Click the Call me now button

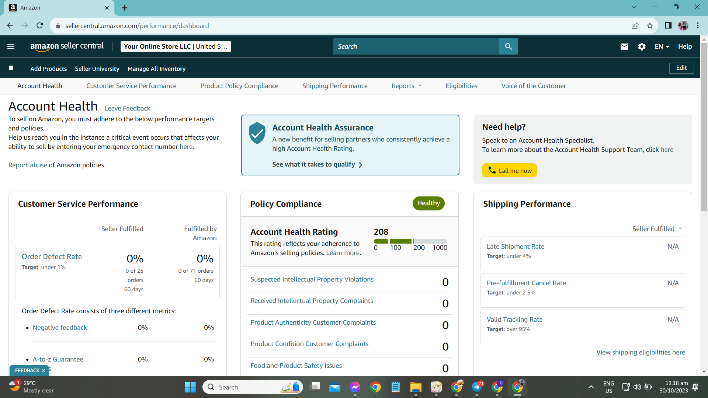[509, 170]
